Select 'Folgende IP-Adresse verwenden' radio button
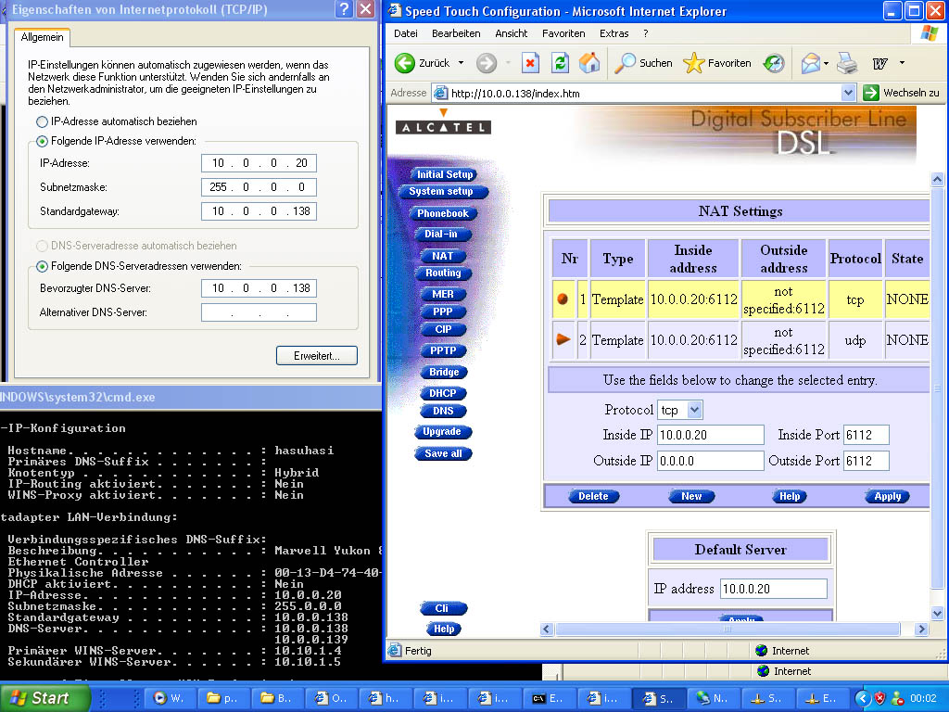This screenshot has width=949, height=712. (42, 141)
